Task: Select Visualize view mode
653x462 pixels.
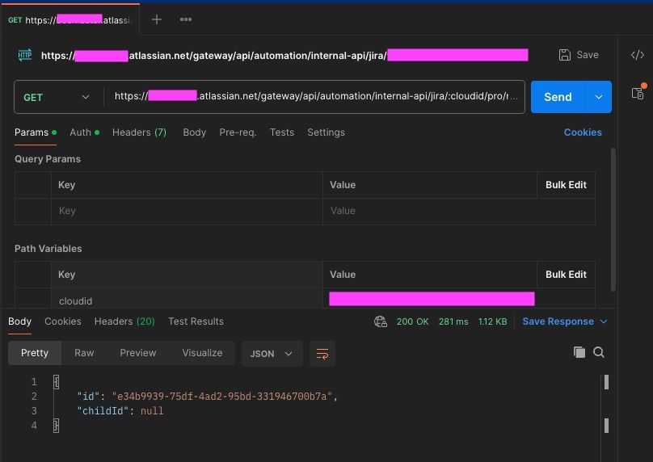Action: (x=202, y=353)
